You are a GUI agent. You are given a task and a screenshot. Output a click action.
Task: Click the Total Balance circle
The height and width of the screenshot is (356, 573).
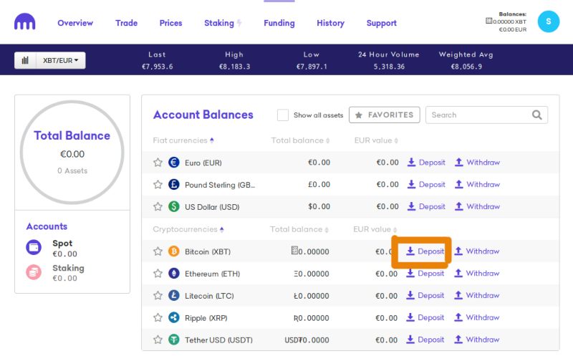click(x=72, y=153)
